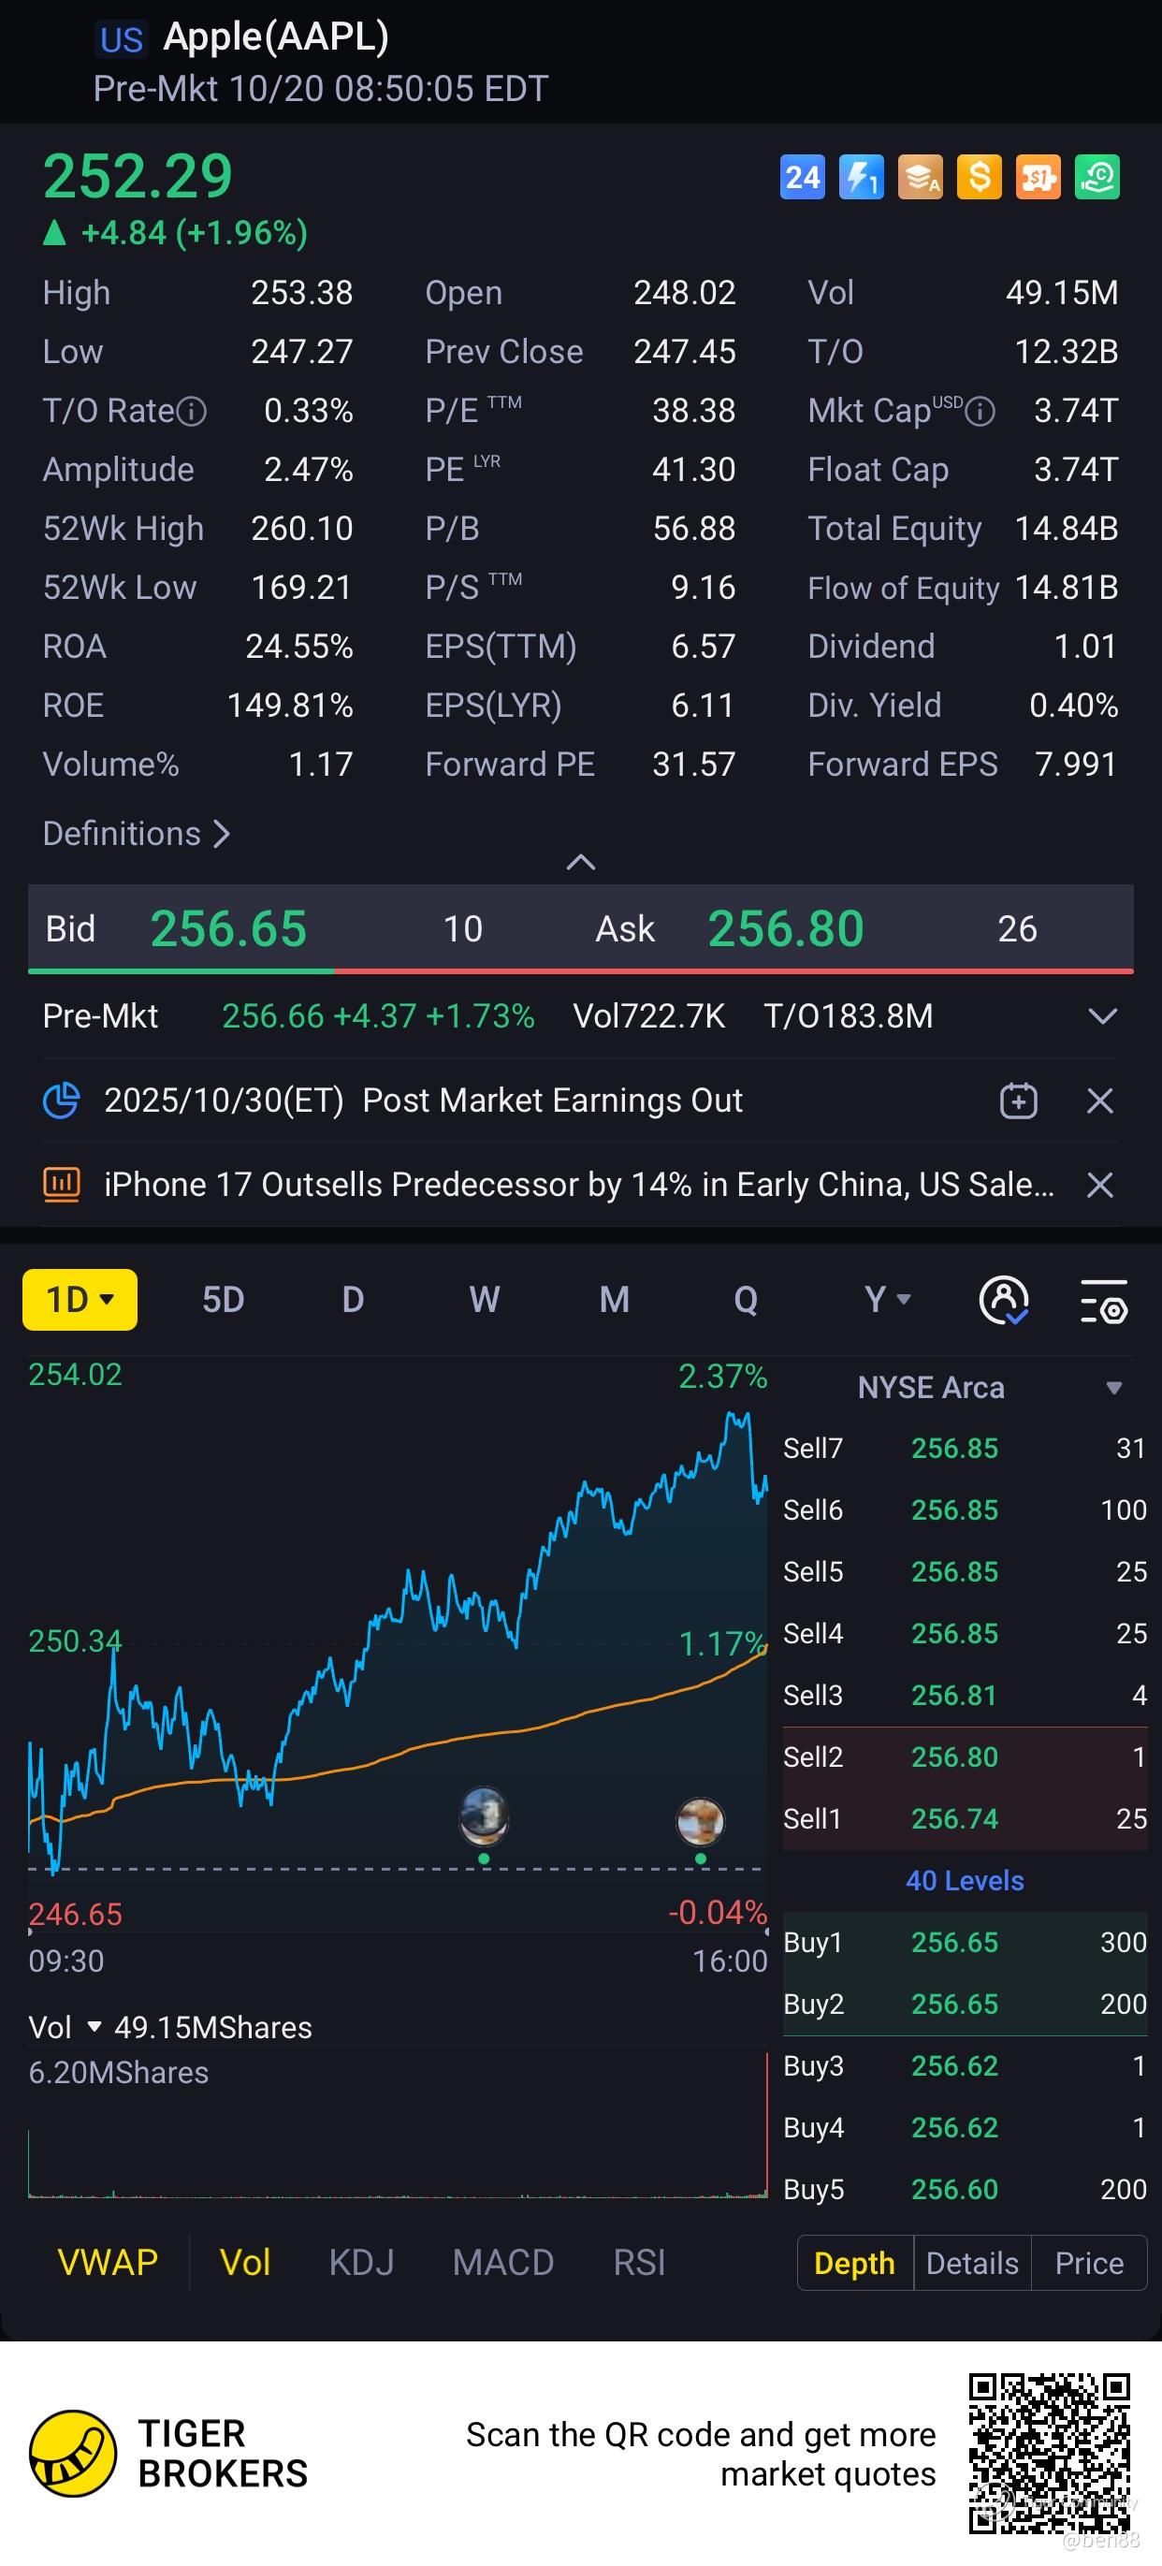Image resolution: width=1162 pixels, height=2566 pixels.
Task: Tap the Sell3 256.81 row
Action: 965,1696
